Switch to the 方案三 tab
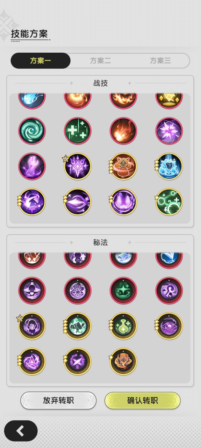Screen dimensions: 201x448 click(x=160, y=60)
